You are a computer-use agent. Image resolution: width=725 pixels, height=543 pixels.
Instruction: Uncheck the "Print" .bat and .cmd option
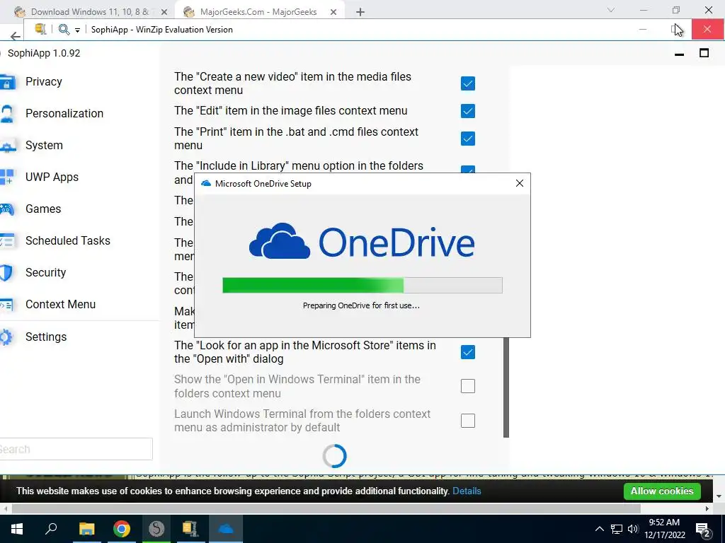(x=468, y=139)
